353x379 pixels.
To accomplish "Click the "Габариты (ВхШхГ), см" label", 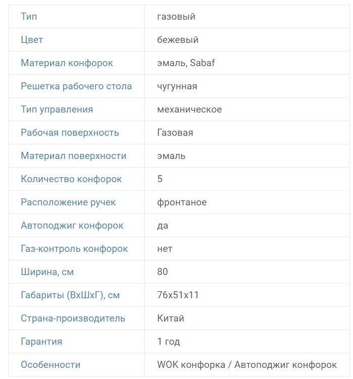I will [70, 295].
